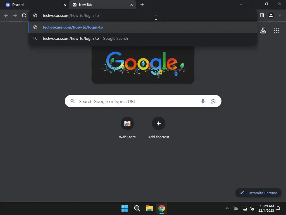Click the globe icon in address bar
The height and width of the screenshot is (215, 286).
pos(35,16)
